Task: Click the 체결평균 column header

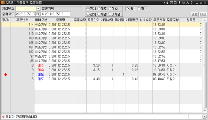Action: [132, 20]
